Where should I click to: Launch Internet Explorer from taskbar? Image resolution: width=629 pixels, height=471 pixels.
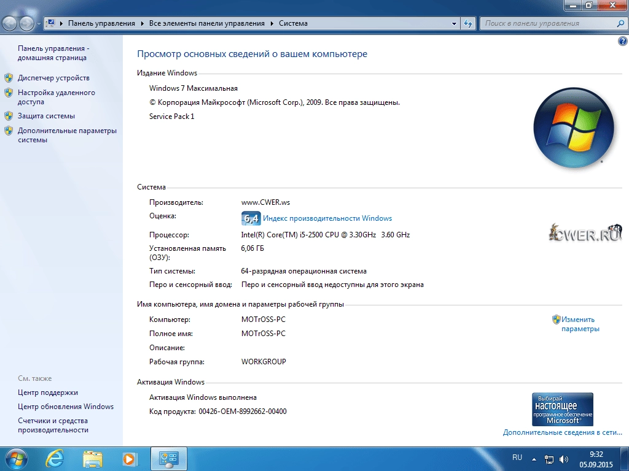pos(55,459)
